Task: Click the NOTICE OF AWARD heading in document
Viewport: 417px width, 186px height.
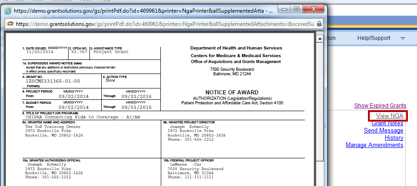Action: (232, 93)
